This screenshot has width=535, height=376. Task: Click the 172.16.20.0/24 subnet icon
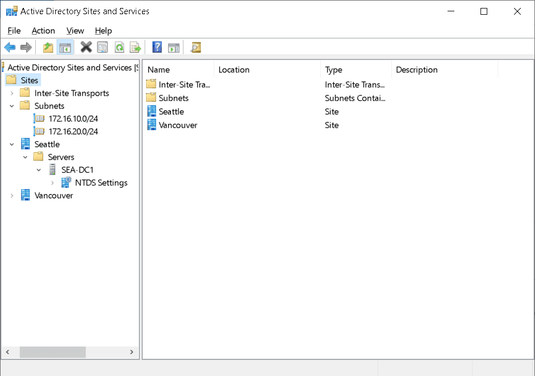click(x=39, y=131)
